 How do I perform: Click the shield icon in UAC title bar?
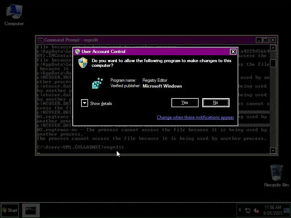[x=77, y=52]
